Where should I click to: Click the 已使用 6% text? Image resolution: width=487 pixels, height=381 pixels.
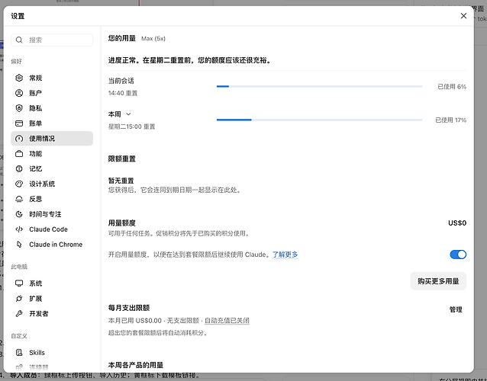pos(452,87)
